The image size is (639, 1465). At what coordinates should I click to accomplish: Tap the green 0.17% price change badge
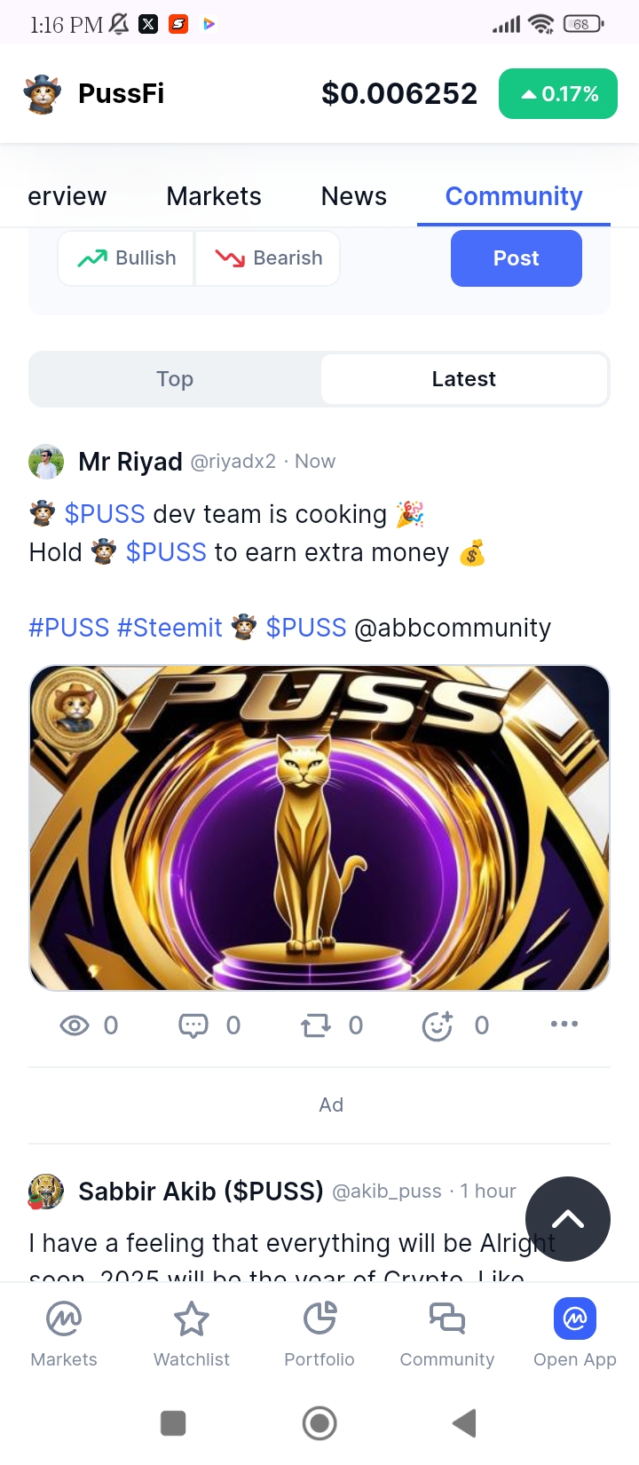tap(558, 93)
